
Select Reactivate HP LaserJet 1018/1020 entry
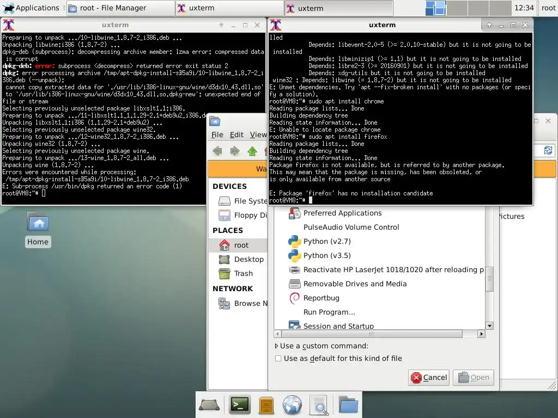tap(380, 270)
